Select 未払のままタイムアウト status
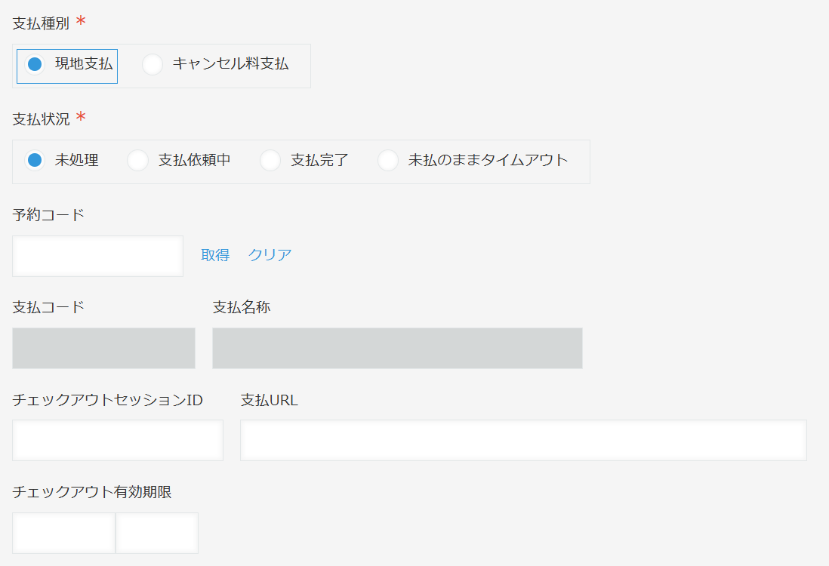This screenshot has width=829, height=566. click(473, 160)
